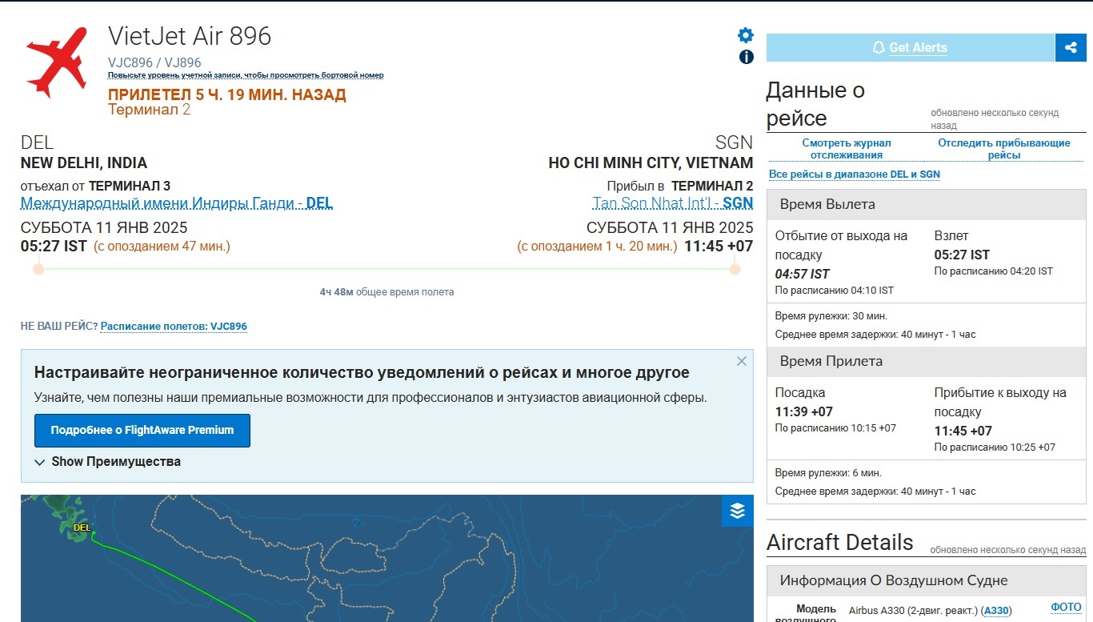Image resolution: width=1093 pixels, height=622 pixels.
Task: Click departure delay text с опозданием 47 мин.
Action: [x=162, y=247]
